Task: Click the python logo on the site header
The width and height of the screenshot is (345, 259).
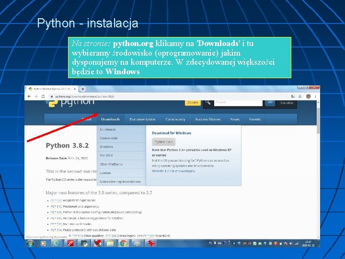Action: pos(70,103)
